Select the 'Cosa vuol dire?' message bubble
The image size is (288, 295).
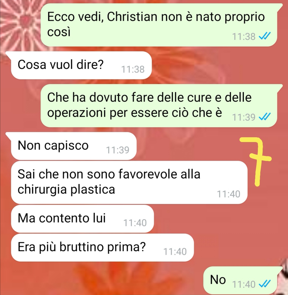(x=81, y=65)
